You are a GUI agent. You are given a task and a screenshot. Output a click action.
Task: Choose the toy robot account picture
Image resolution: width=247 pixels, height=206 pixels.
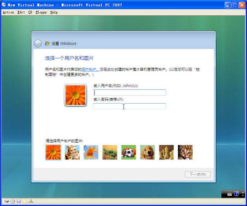tap(72, 152)
